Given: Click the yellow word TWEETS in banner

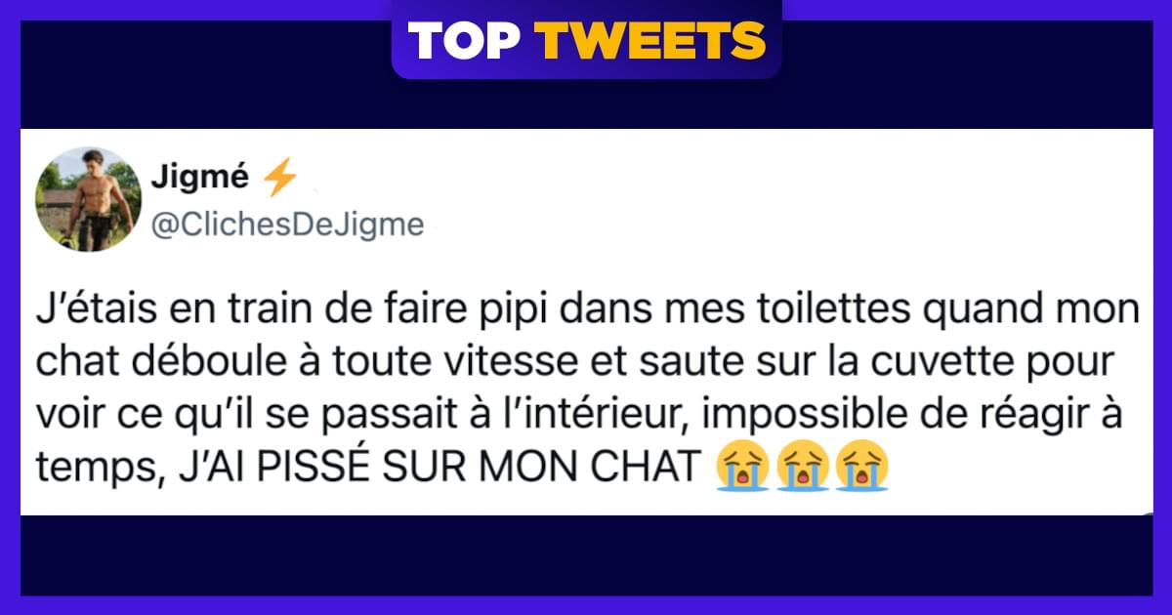Looking at the screenshot, I should (x=650, y=39).
